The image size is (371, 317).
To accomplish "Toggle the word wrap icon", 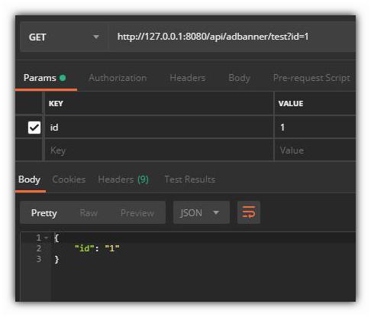I will pyautogui.click(x=249, y=212).
